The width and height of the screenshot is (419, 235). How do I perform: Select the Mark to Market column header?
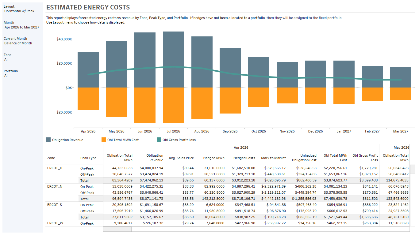273,158
